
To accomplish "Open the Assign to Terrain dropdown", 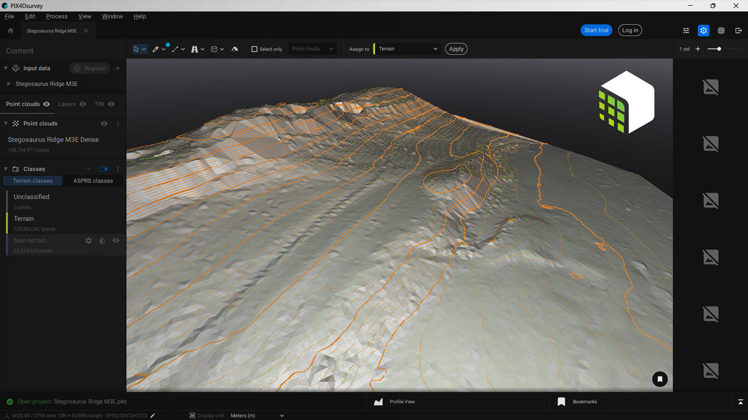I will pyautogui.click(x=408, y=49).
